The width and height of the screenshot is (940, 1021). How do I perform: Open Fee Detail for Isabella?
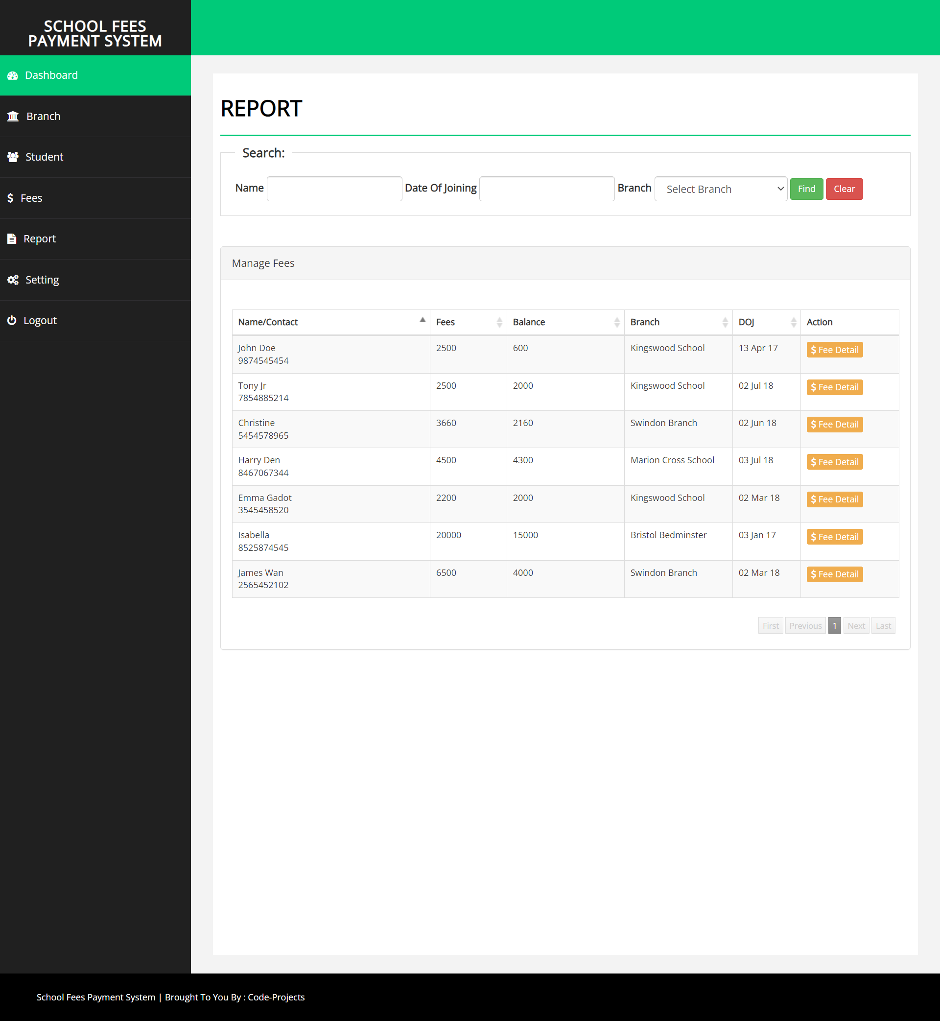[x=834, y=537]
